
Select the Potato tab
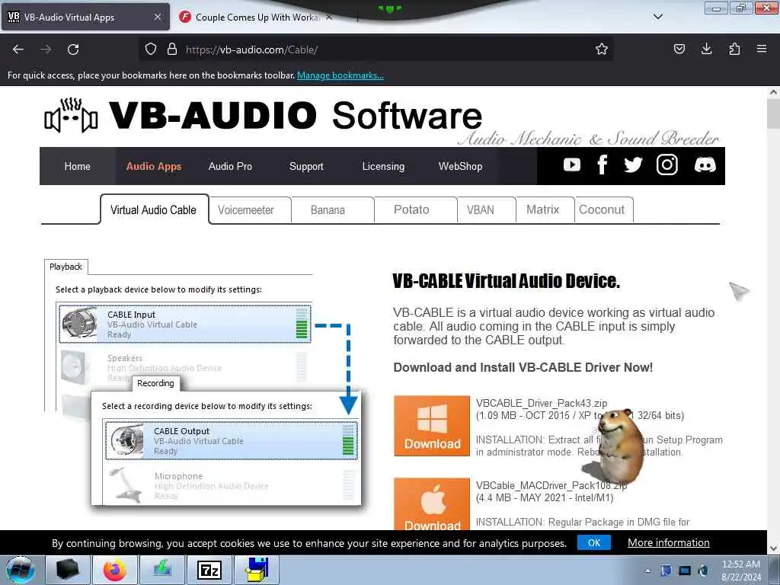pyautogui.click(x=415, y=210)
